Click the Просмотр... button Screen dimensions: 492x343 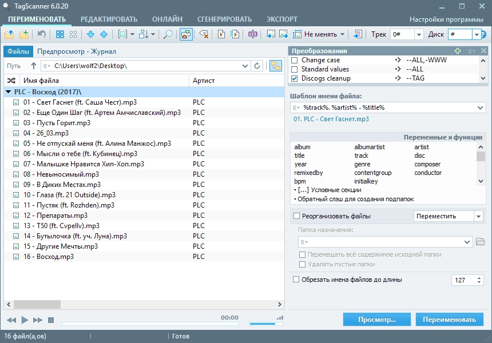(377, 320)
